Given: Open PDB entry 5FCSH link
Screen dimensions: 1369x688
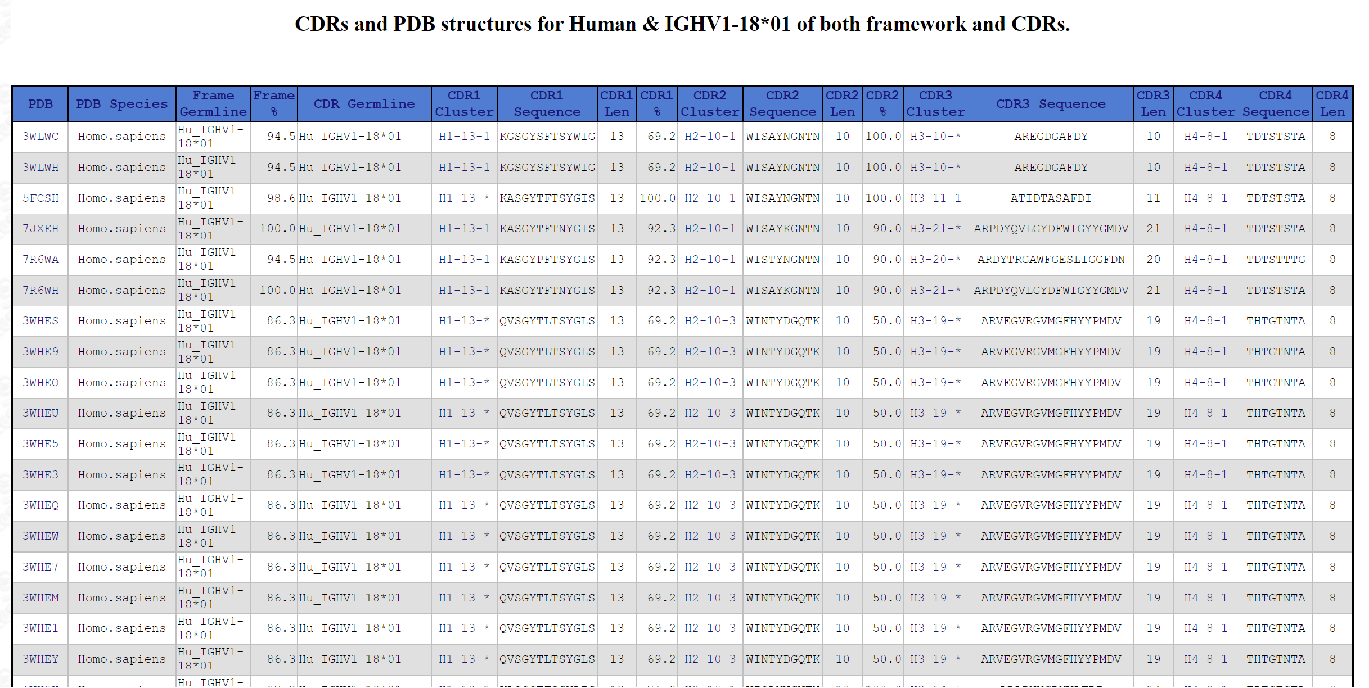Looking at the screenshot, I should pos(40,198).
